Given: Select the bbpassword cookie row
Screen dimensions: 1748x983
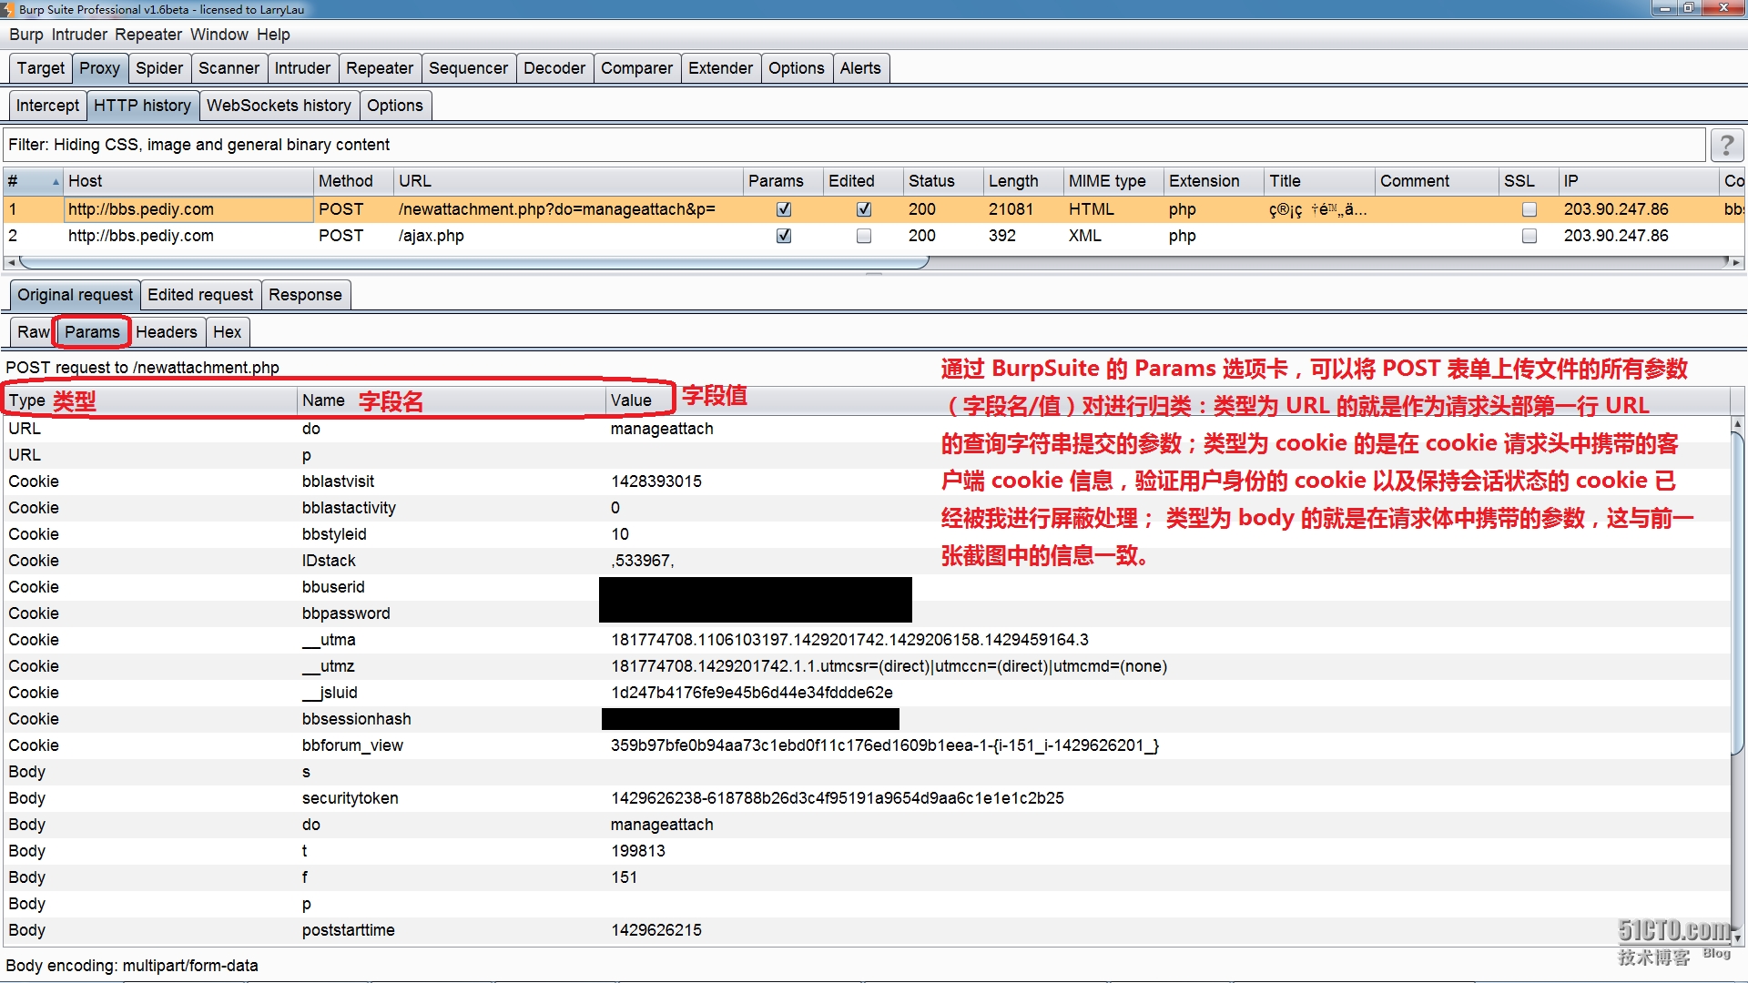Looking at the screenshot, I should coord(867,613).
